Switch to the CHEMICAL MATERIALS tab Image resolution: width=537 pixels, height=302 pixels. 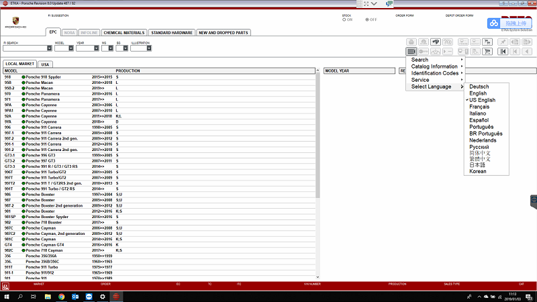coord(124,32)
